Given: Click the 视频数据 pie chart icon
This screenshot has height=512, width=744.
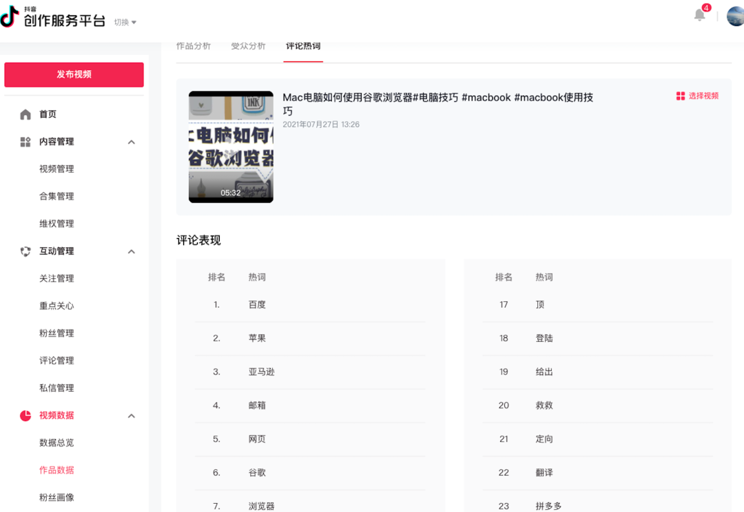Looking at the screenshot, I should pos(25,416).
